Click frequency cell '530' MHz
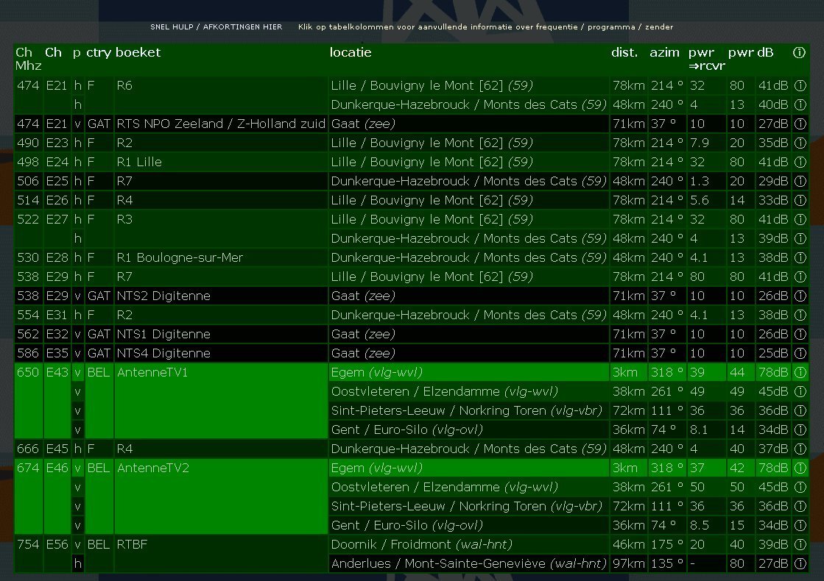 pyautogui.click(x=29, y=257)
